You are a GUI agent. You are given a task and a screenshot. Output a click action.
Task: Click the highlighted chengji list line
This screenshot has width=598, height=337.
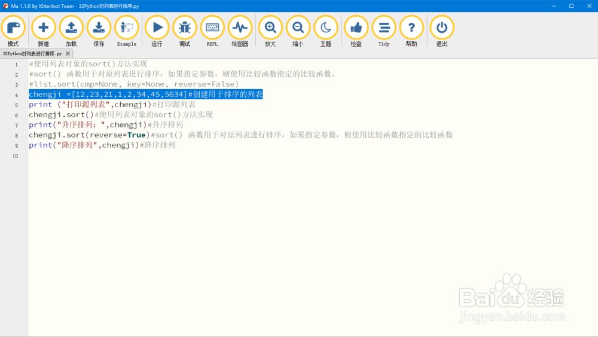coord(146,94)
